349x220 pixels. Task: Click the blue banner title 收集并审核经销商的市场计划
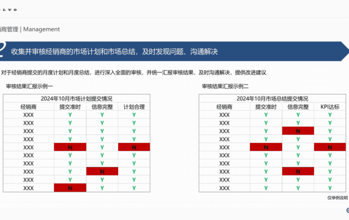pyautogui.click(x=114, y=51)
